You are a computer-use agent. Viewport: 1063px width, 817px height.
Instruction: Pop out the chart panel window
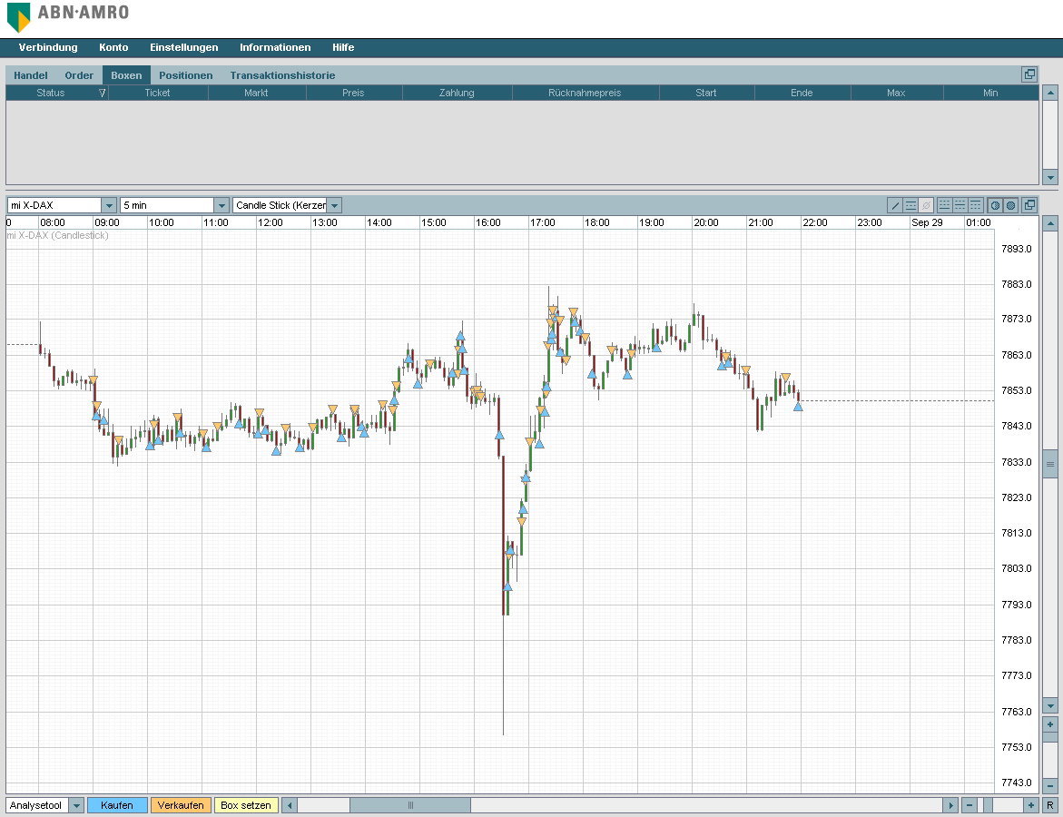click(1029, 205)
